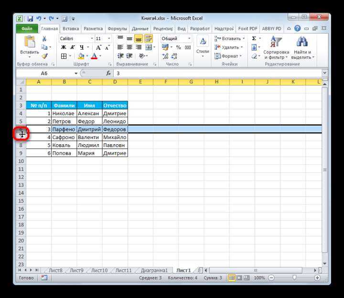Viewport: 344px width, 298px height.
Task: Open Найти и выделить menu
Action: coord(302,48)
